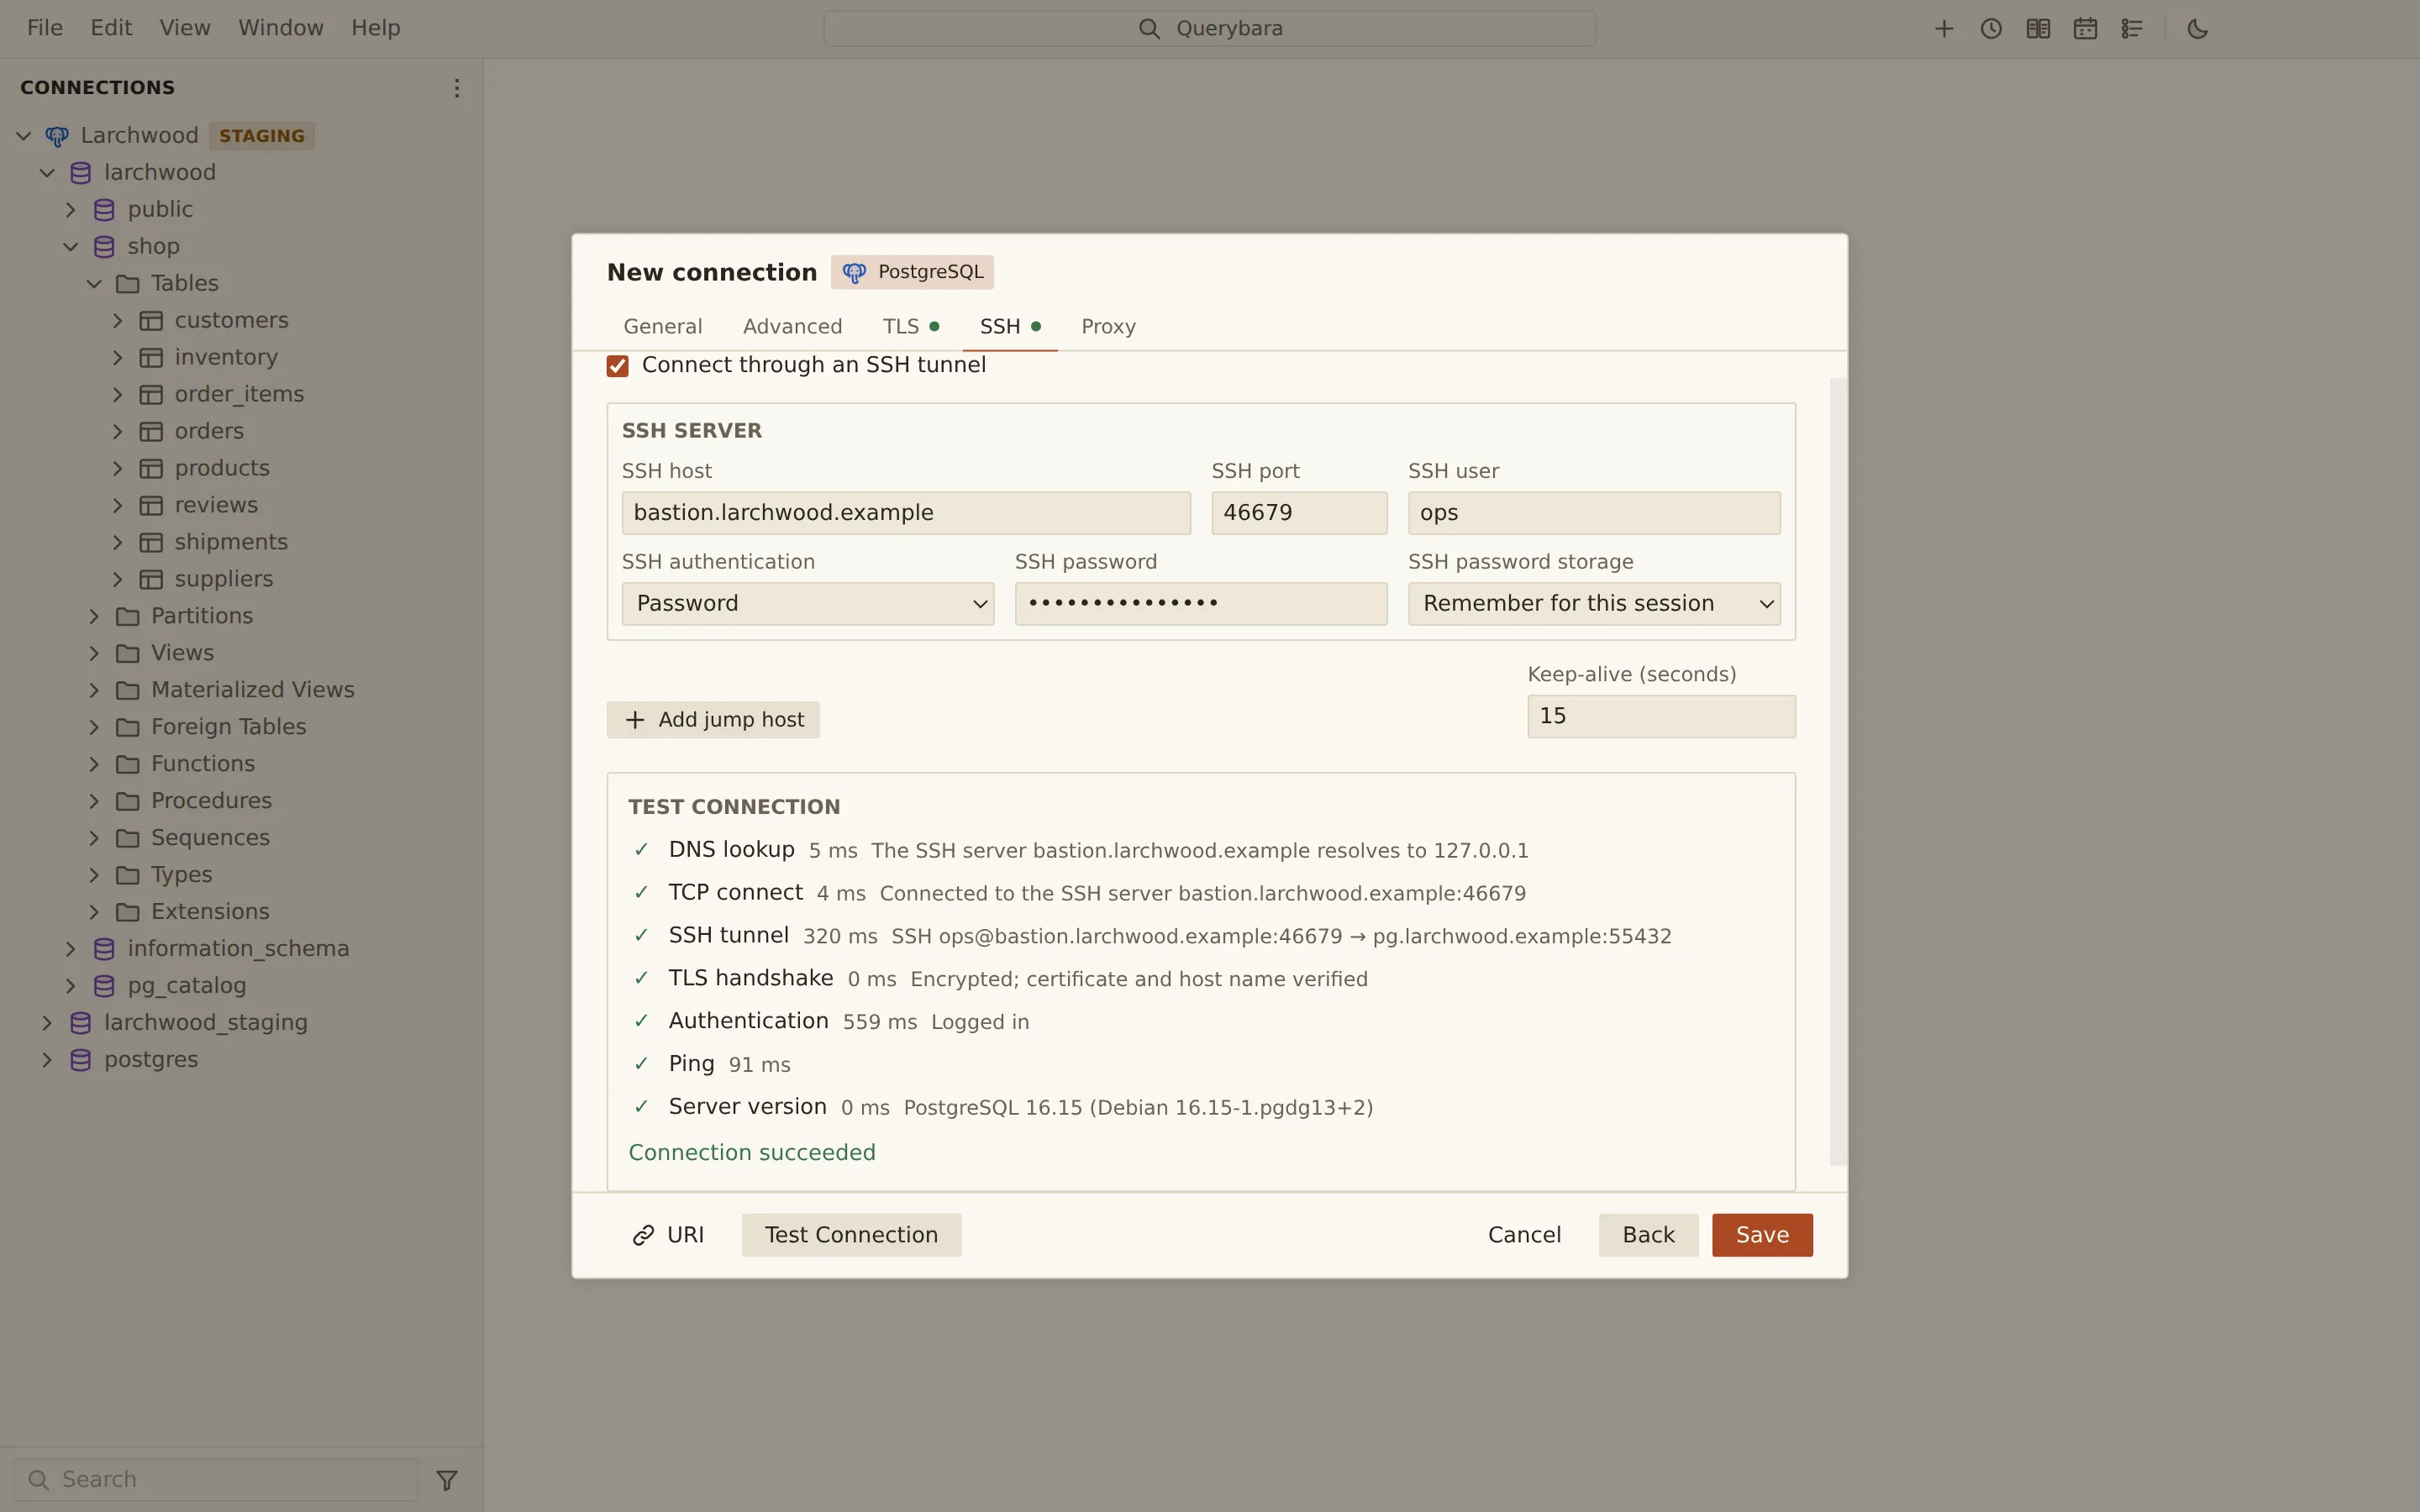Toggle dark mode moon icon

coord(2197,29)
